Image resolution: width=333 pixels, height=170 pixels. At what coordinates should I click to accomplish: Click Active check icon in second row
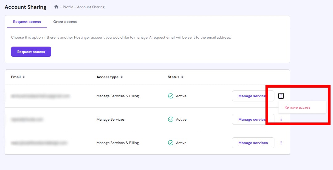(x=171, y=119)
